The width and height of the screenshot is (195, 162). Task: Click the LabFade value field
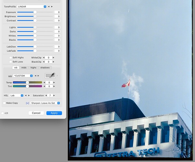point(57,51)
